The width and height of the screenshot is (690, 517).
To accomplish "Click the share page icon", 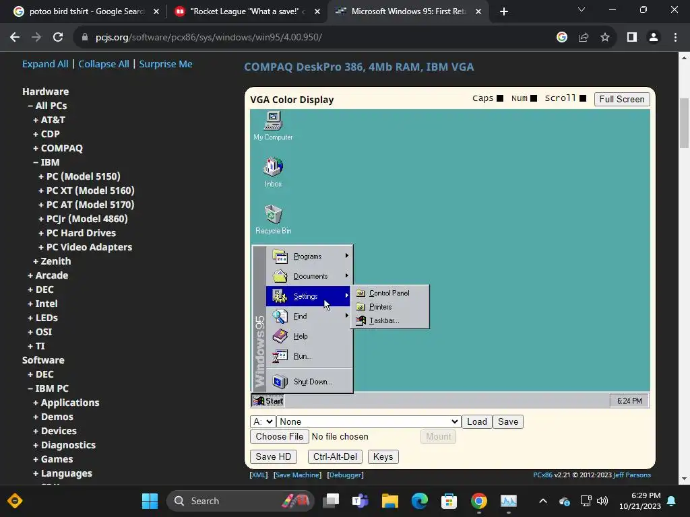I will click(x=584, y=37).
